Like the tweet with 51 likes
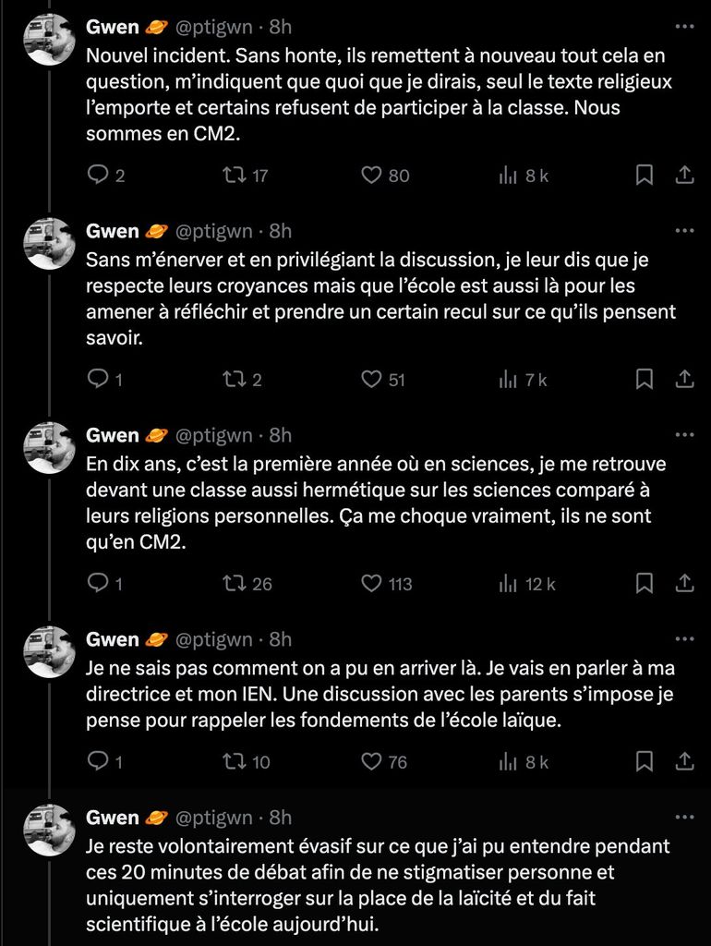Image resolution: width=711 pixels, height=946 pixels. tap(370, 379)
